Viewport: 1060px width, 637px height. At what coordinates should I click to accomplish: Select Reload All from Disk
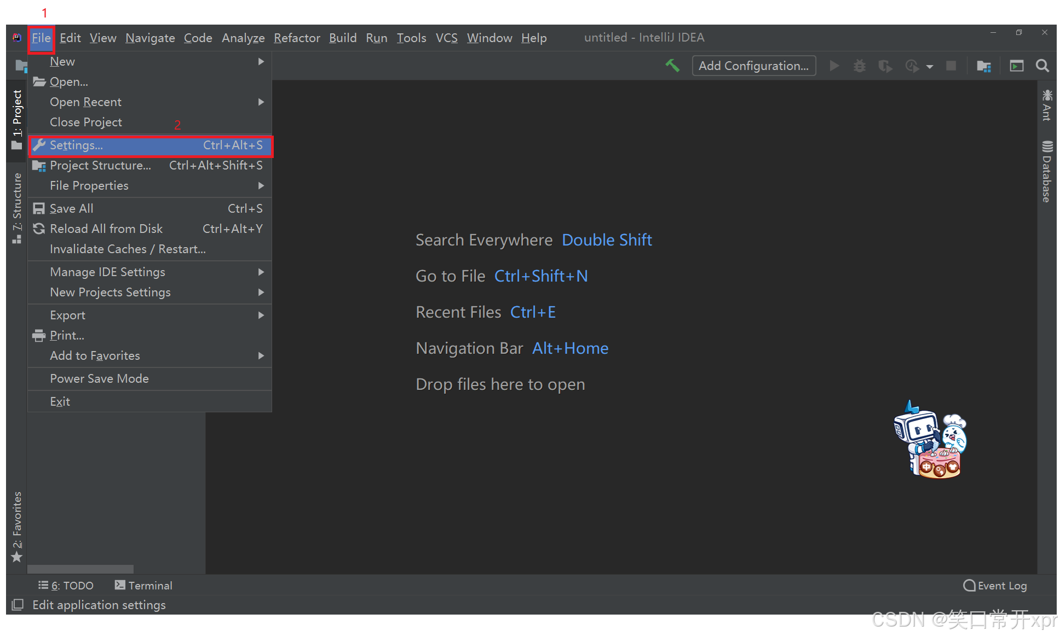[x=149, y=229]
